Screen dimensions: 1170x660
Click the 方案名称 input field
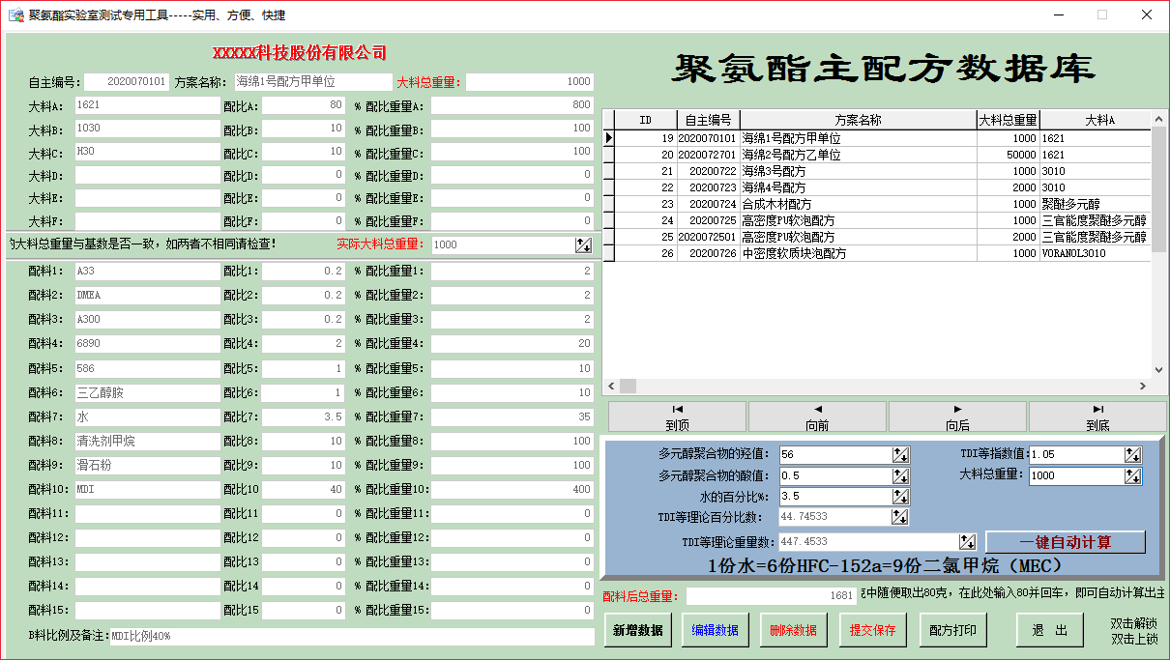point(312,82)
